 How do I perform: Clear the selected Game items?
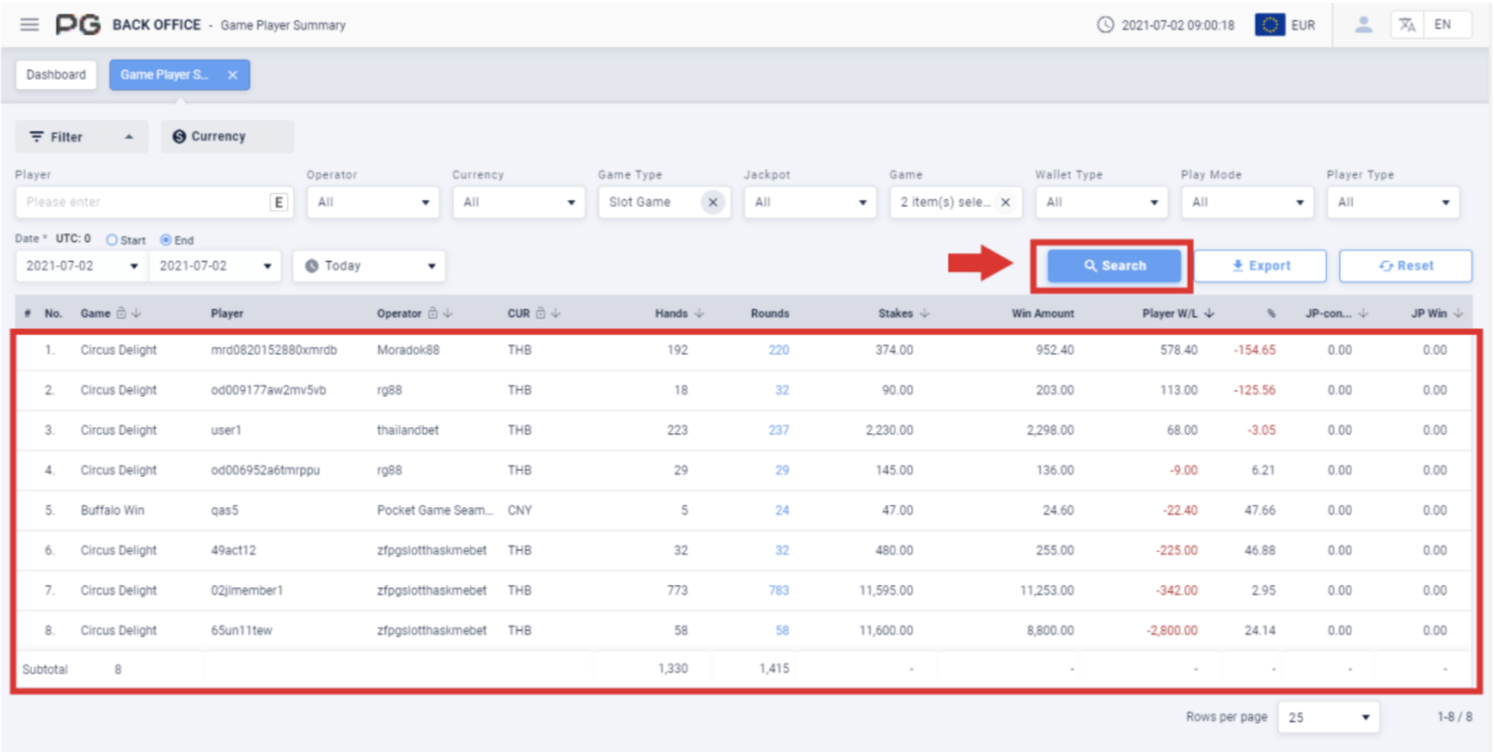[1006, 202]
